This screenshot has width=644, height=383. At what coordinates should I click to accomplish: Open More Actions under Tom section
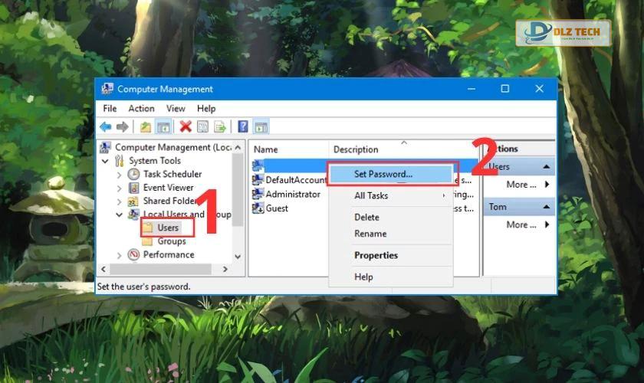click(527, 224)
